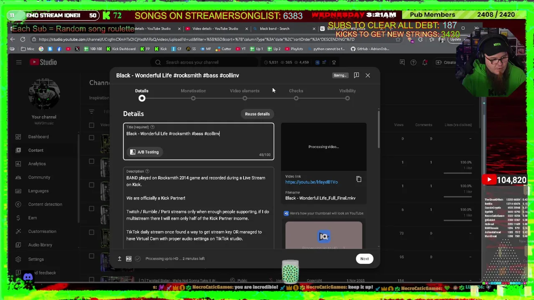Viewport: 534px width, 300px height.
Task: Open Content in the Studio sidebar
Action: click(36, 150)
